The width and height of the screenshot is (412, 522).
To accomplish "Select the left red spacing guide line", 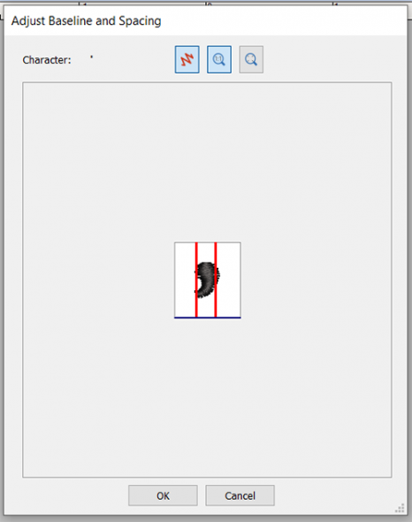I will (x=196, y=280).
